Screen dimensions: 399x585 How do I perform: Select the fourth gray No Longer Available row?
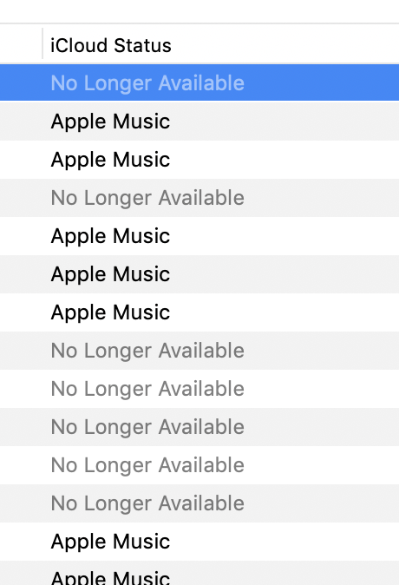click(199, 427)
